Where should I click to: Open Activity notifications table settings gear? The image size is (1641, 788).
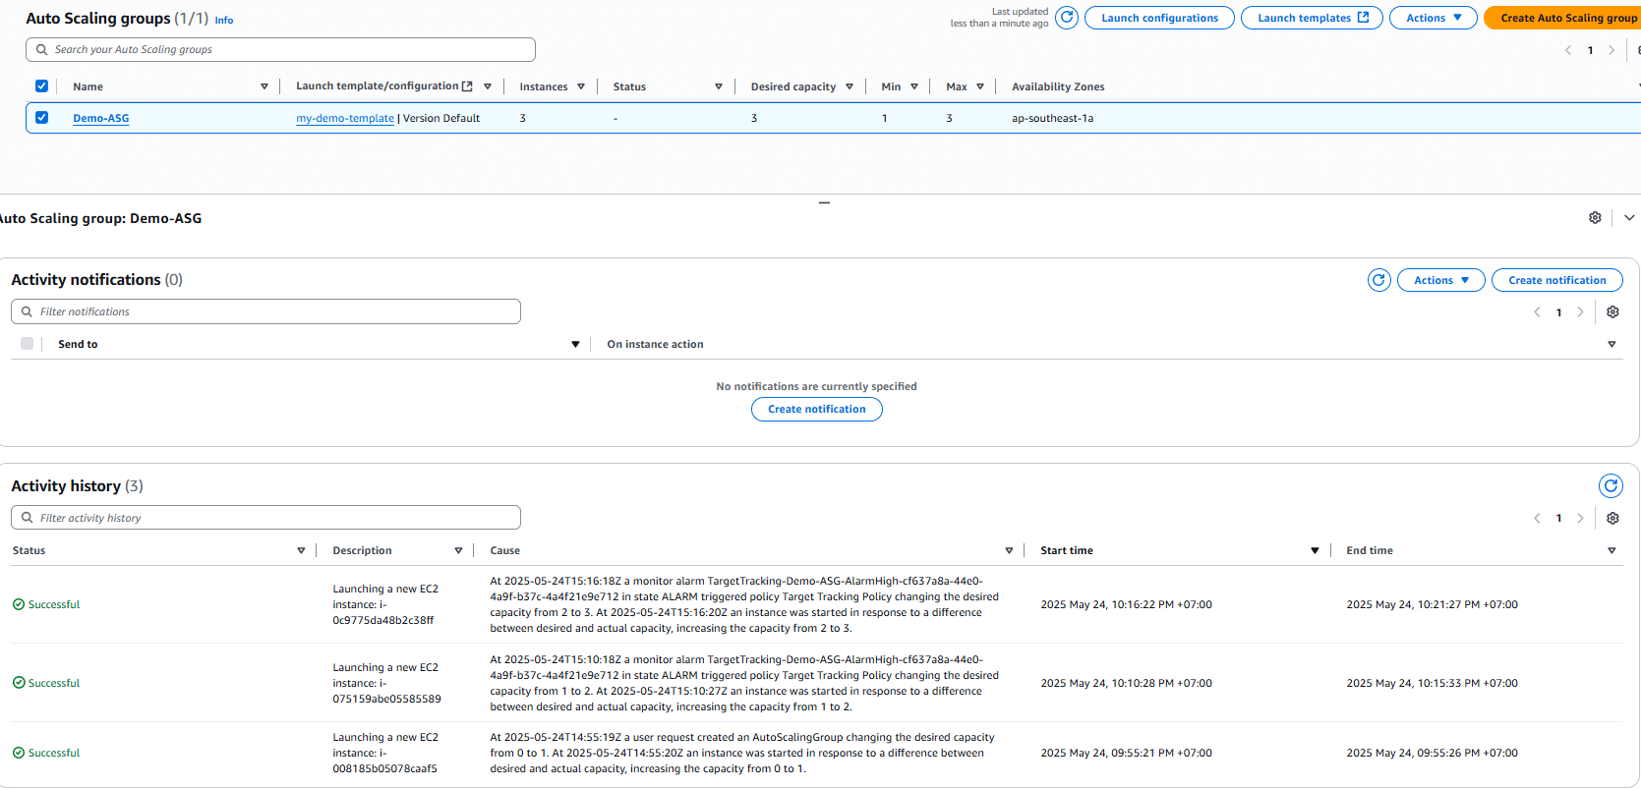[x=1612, y=312]
